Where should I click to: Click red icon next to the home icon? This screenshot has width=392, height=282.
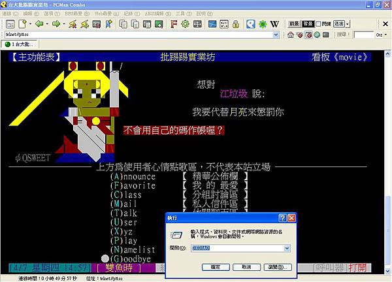click(x=299, y=35)
